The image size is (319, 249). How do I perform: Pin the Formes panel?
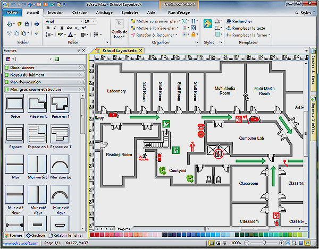click(79, 50)
